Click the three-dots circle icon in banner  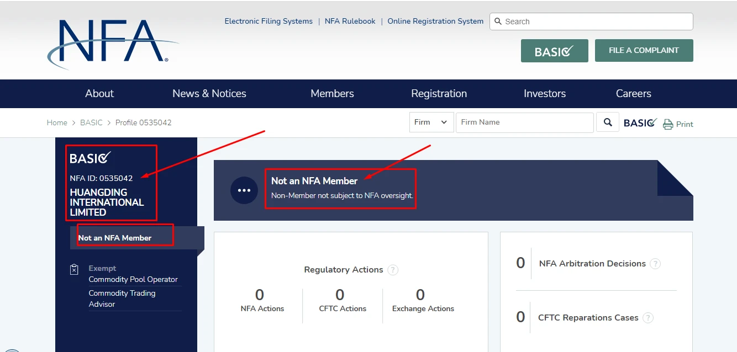click(x=244, y=190)
